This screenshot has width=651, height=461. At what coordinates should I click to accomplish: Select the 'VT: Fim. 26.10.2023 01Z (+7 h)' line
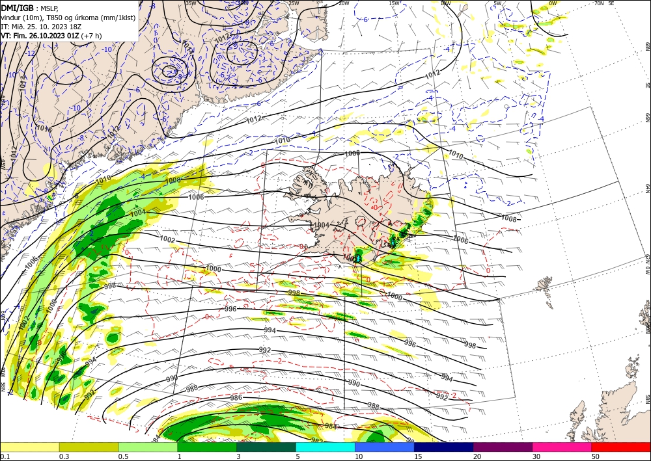(51, 36)
